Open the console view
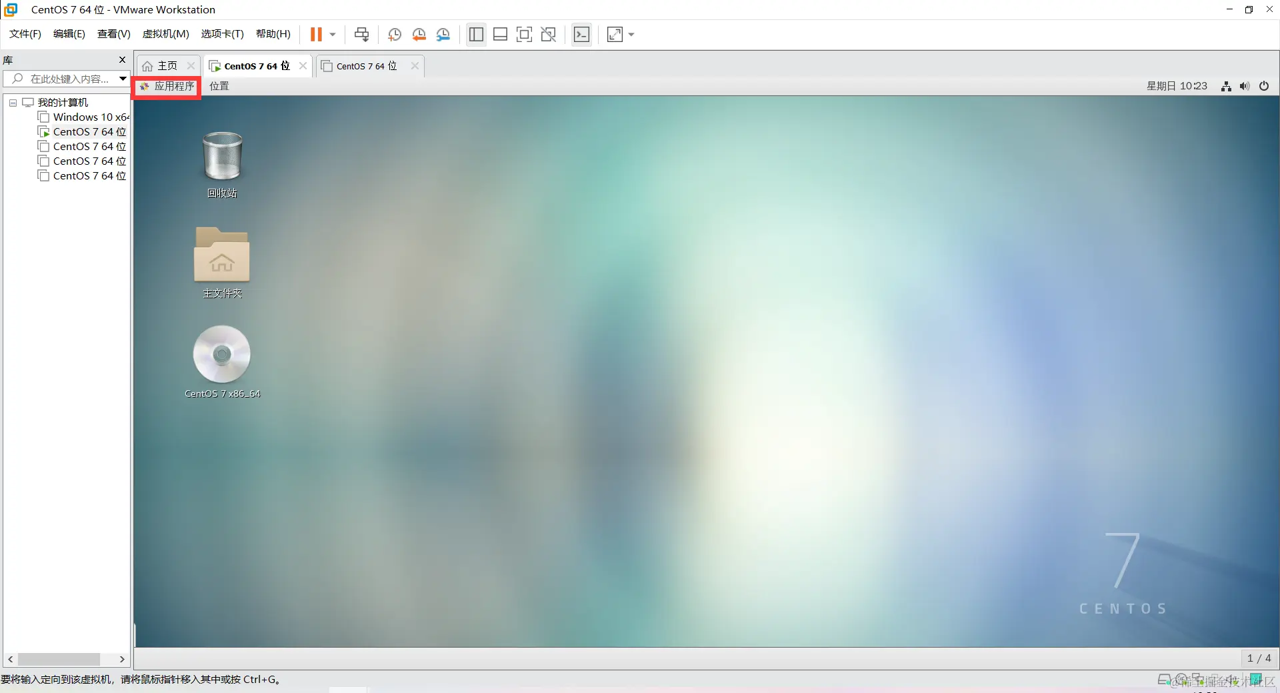The image size is (1280, 693). pos(581,34)
